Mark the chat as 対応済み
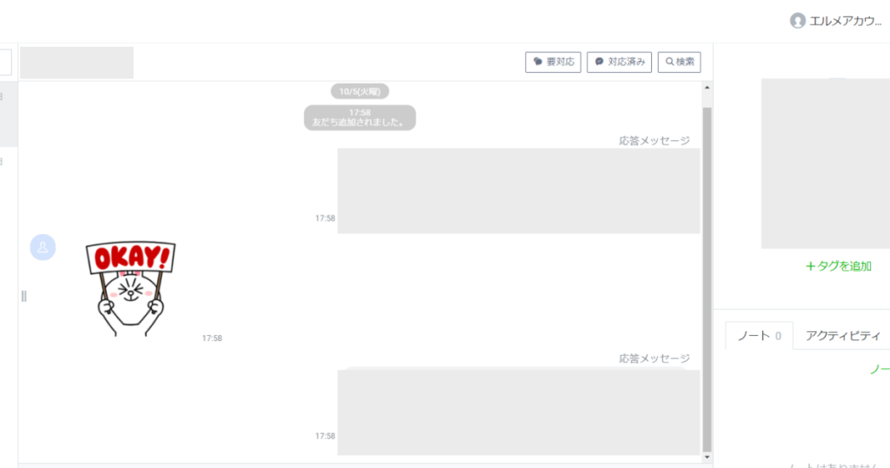890x468 pixels. pos(619,62)
